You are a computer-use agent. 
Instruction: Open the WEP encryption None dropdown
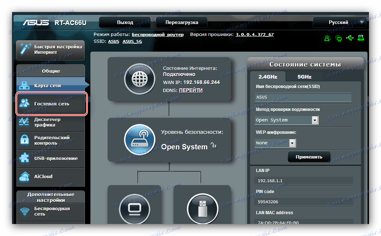[275, 143]
